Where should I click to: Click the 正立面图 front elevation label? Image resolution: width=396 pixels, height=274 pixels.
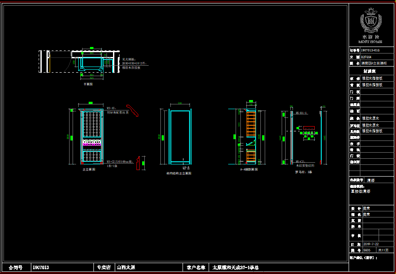[89, 170]
